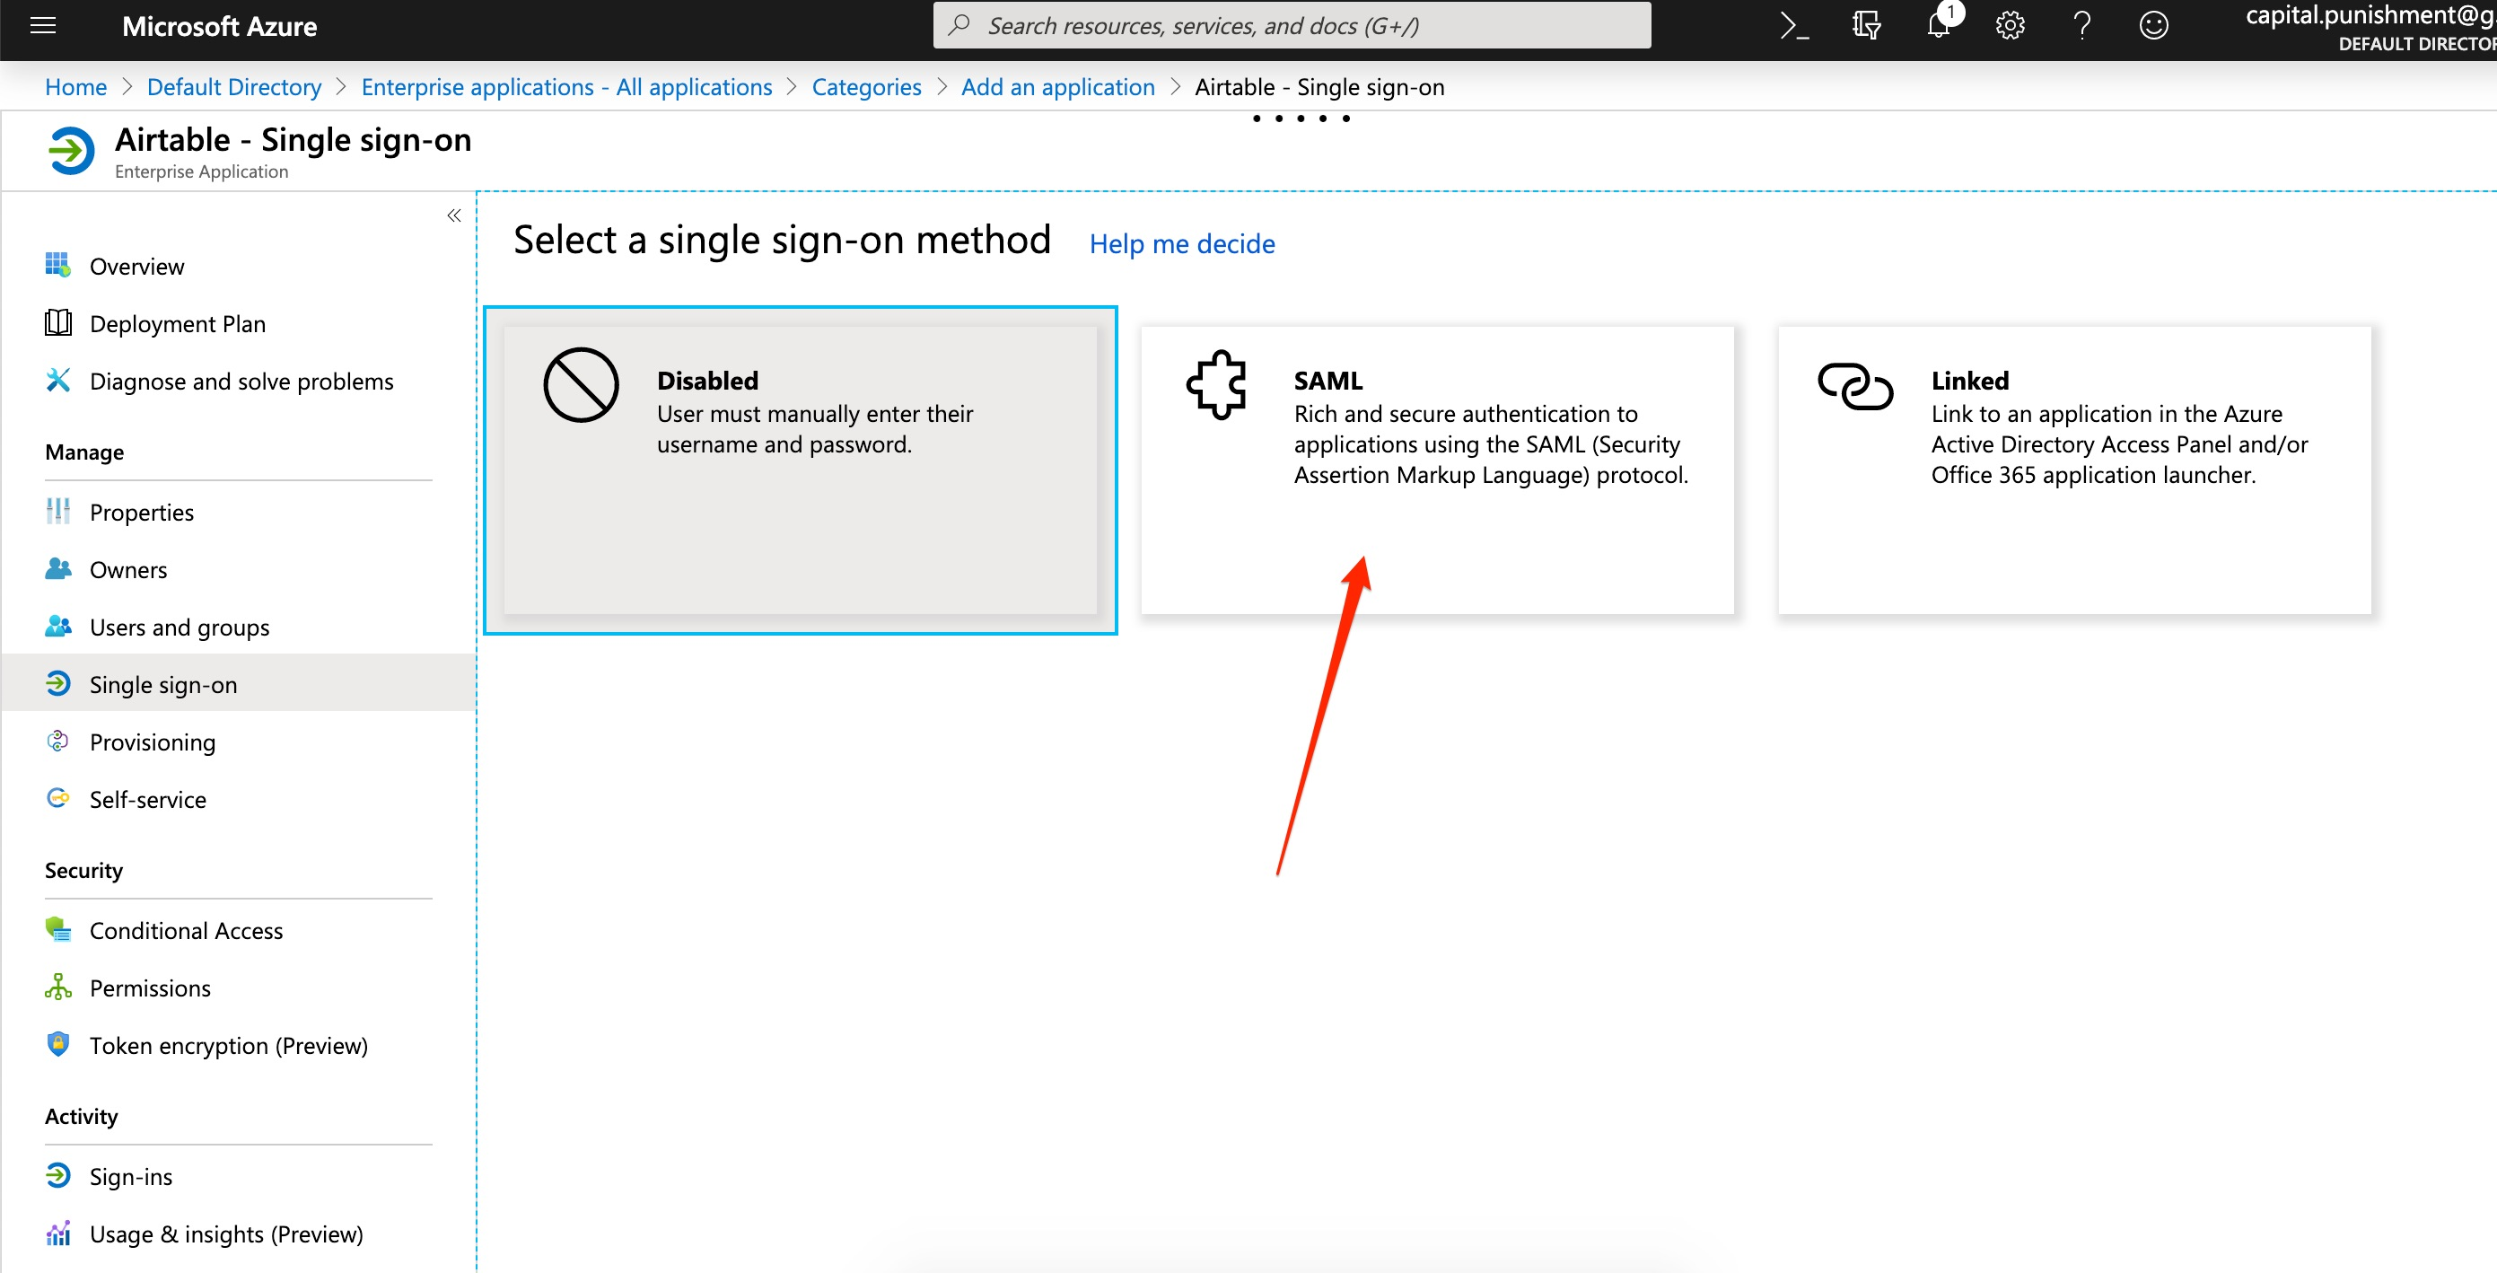Image resolution: width=2497 pixels, height=1273 pixels.
Task: Click the search resources input field
Action: click(1292, 26)
